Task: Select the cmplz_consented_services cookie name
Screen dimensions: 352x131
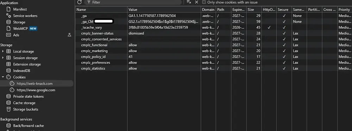Action: pyautogui.click(x=101, y=39)
